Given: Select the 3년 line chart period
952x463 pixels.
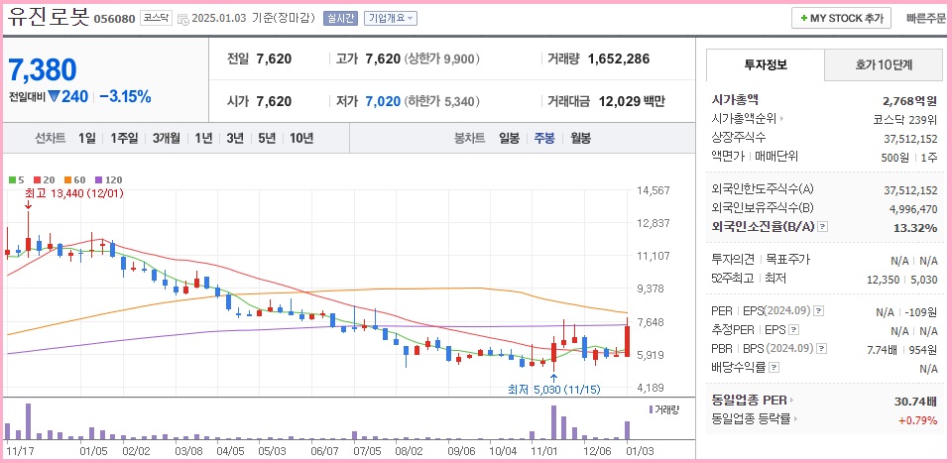Looking at the screenshot, I should pos(235,139).
